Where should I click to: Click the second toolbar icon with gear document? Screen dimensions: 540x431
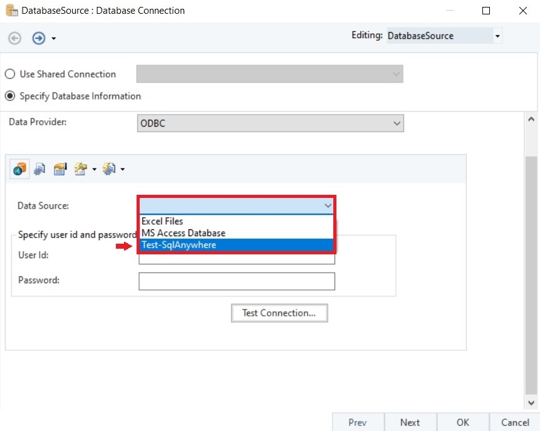[x=39, y=169]
